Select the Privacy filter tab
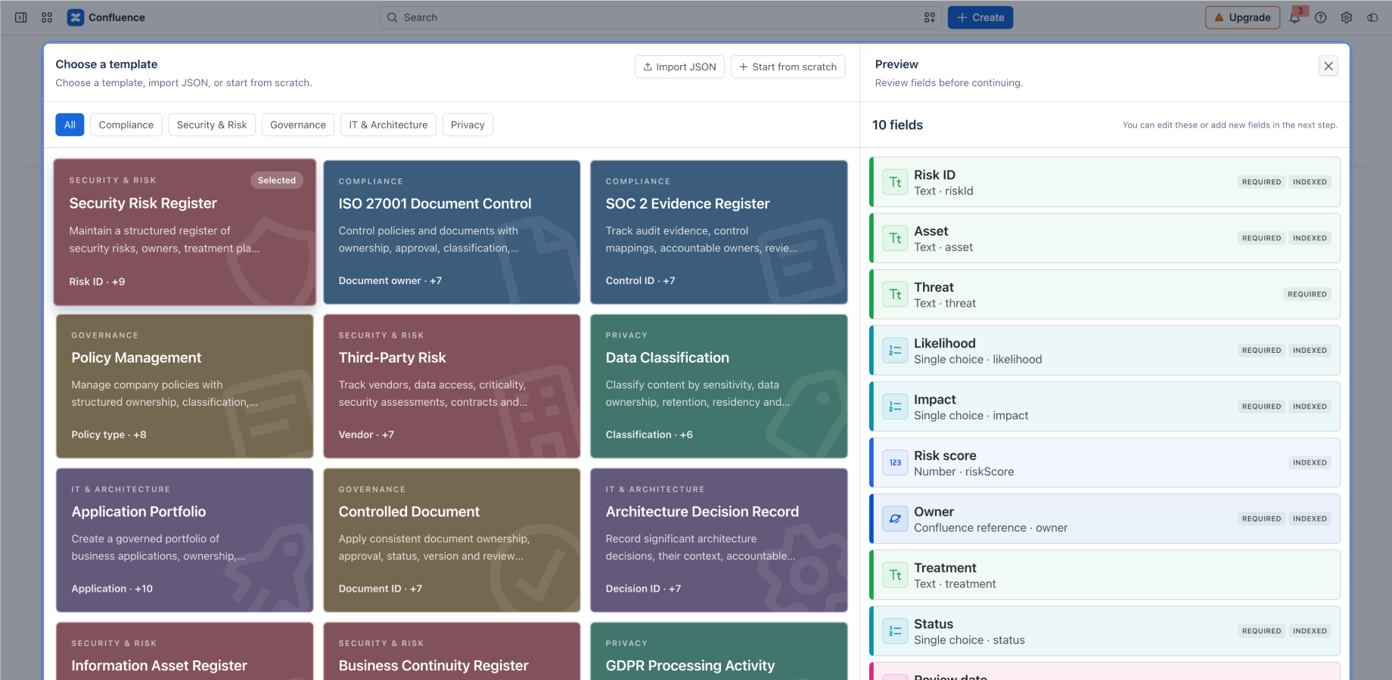The width and height of the screenshot is (1392, 680). (468, 125)
